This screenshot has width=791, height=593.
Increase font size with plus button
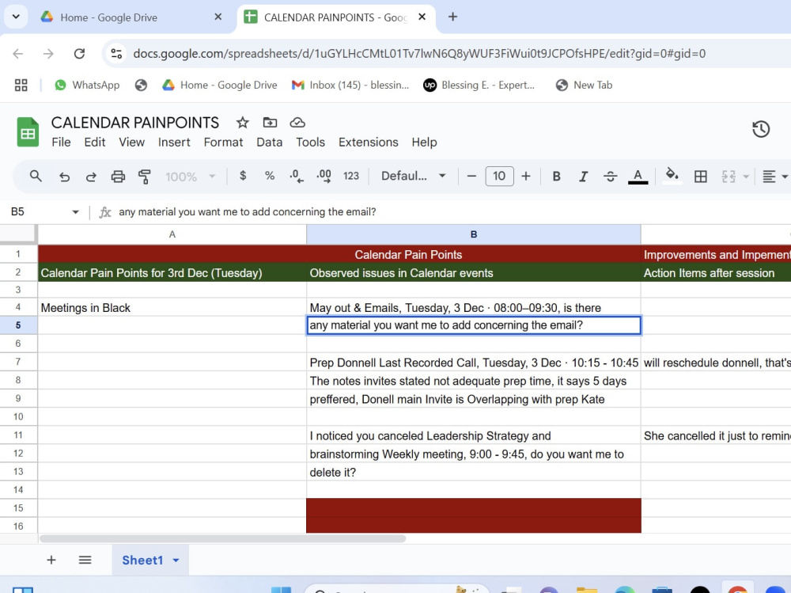click(x=526, y=176)
